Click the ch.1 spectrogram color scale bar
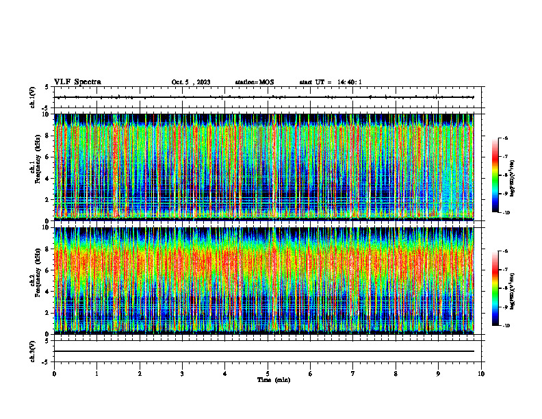542x419 pixels. click(x=495, y=175)
